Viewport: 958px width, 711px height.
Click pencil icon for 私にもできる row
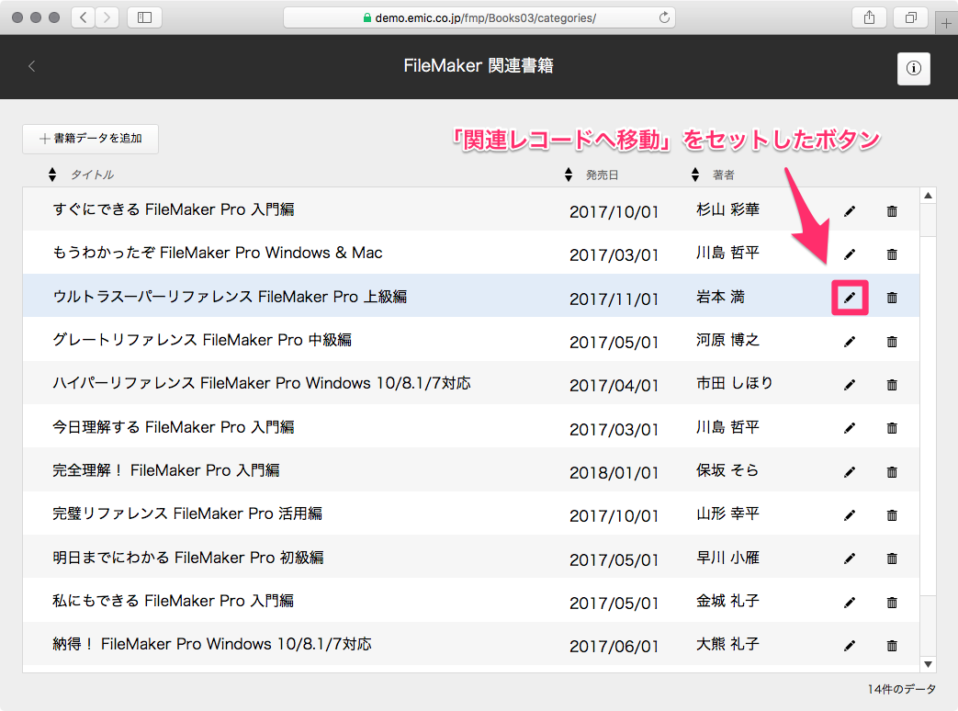coord(850,603)
